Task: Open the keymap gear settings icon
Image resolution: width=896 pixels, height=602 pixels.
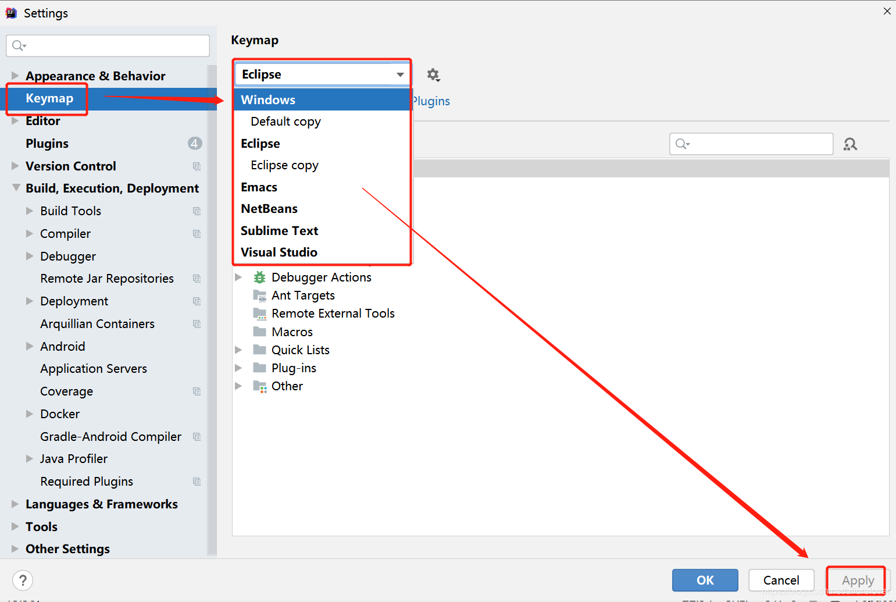Action: click(x=433, y=74)
